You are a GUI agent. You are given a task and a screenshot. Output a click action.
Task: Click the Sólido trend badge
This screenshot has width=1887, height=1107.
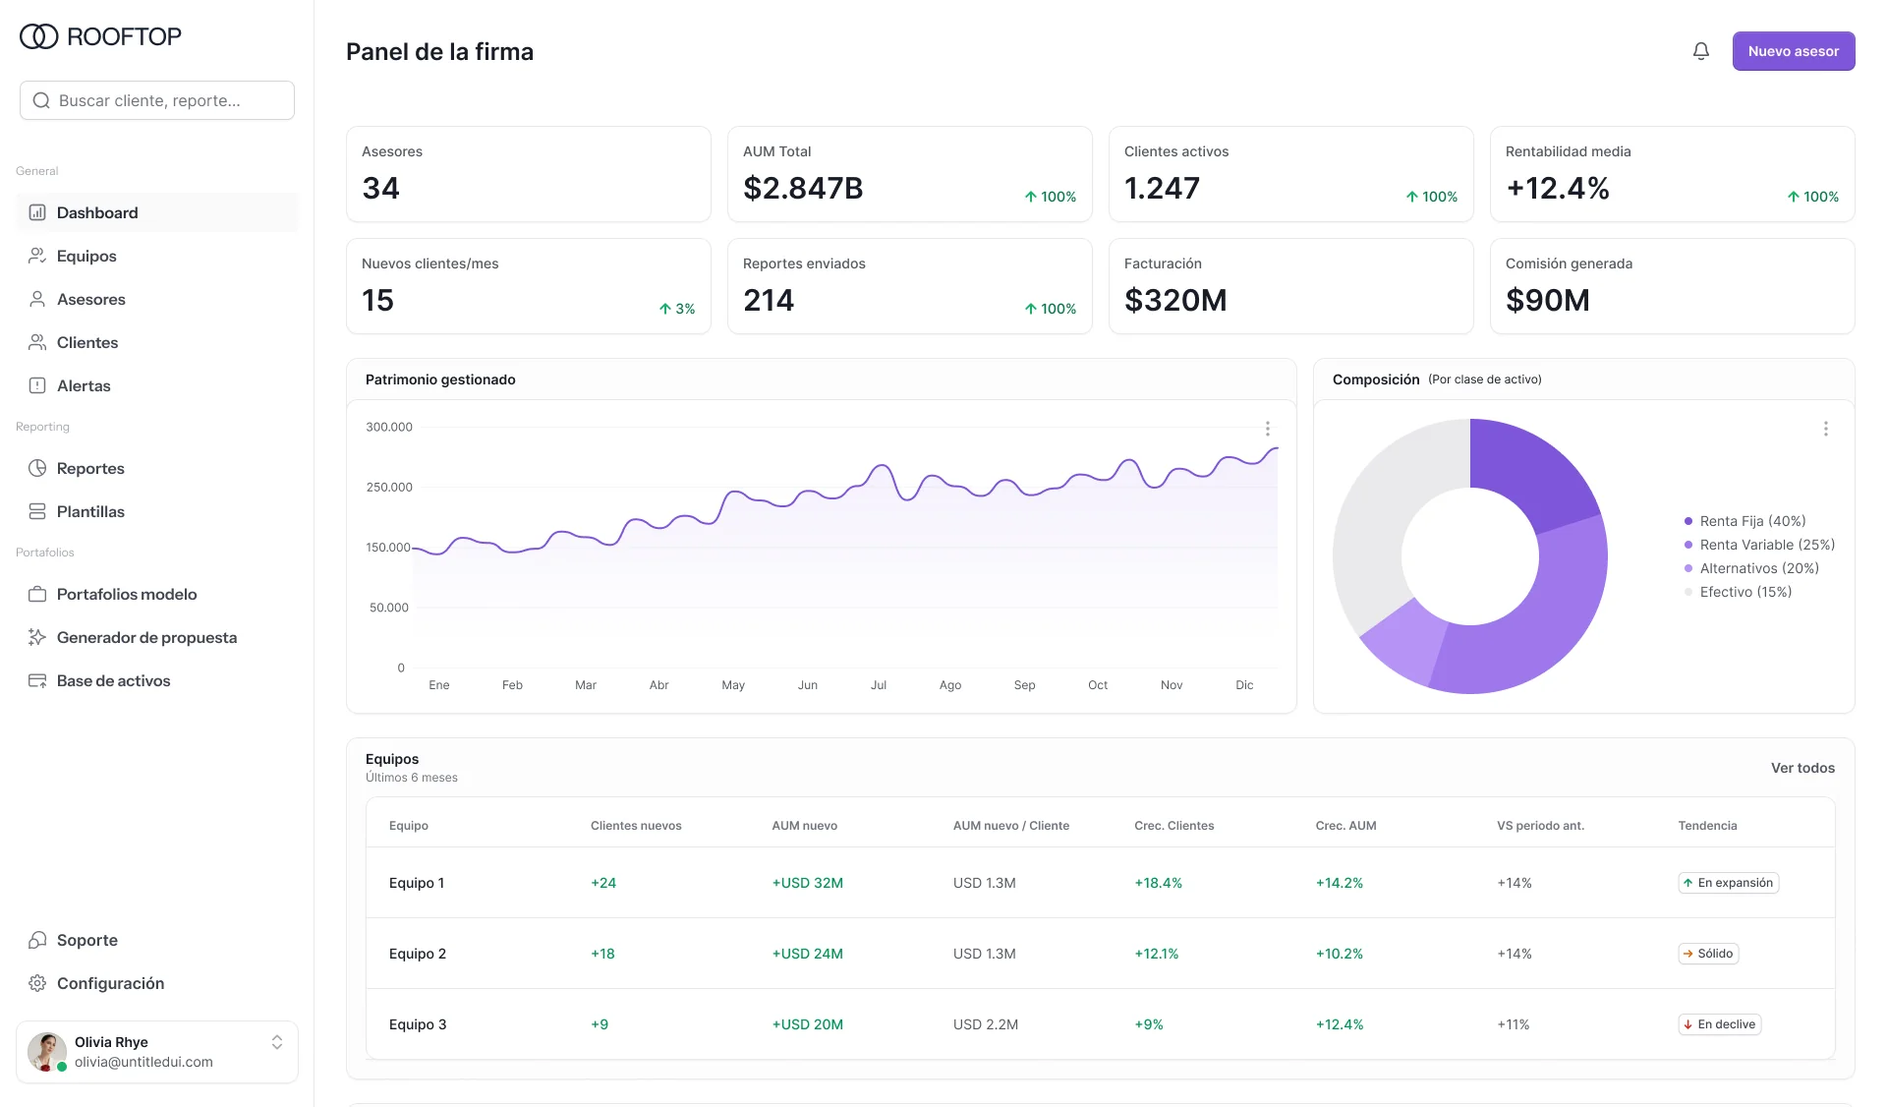[x=1709, y=954]
